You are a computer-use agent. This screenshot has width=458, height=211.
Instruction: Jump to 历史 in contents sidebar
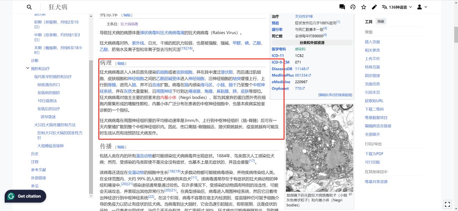pos(35,154)
